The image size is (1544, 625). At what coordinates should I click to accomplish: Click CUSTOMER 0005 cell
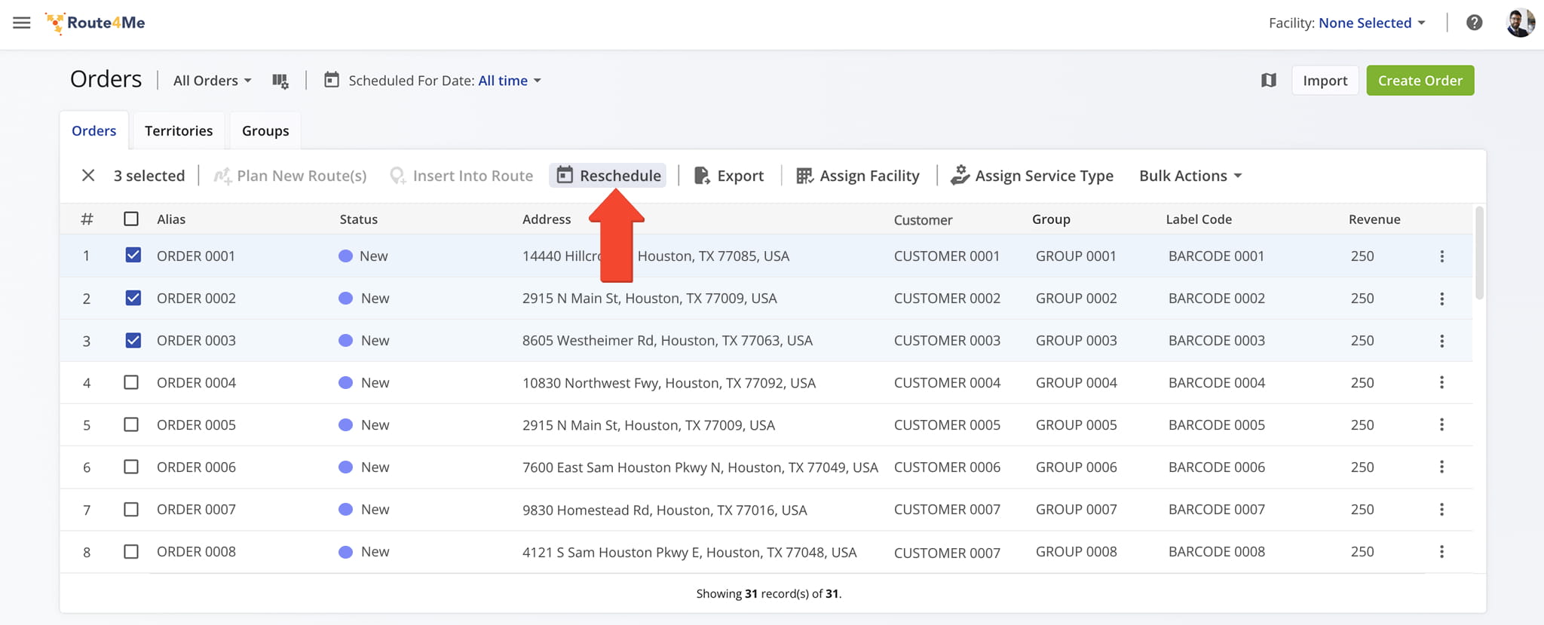pyautogui.click(x=947, y=425)
